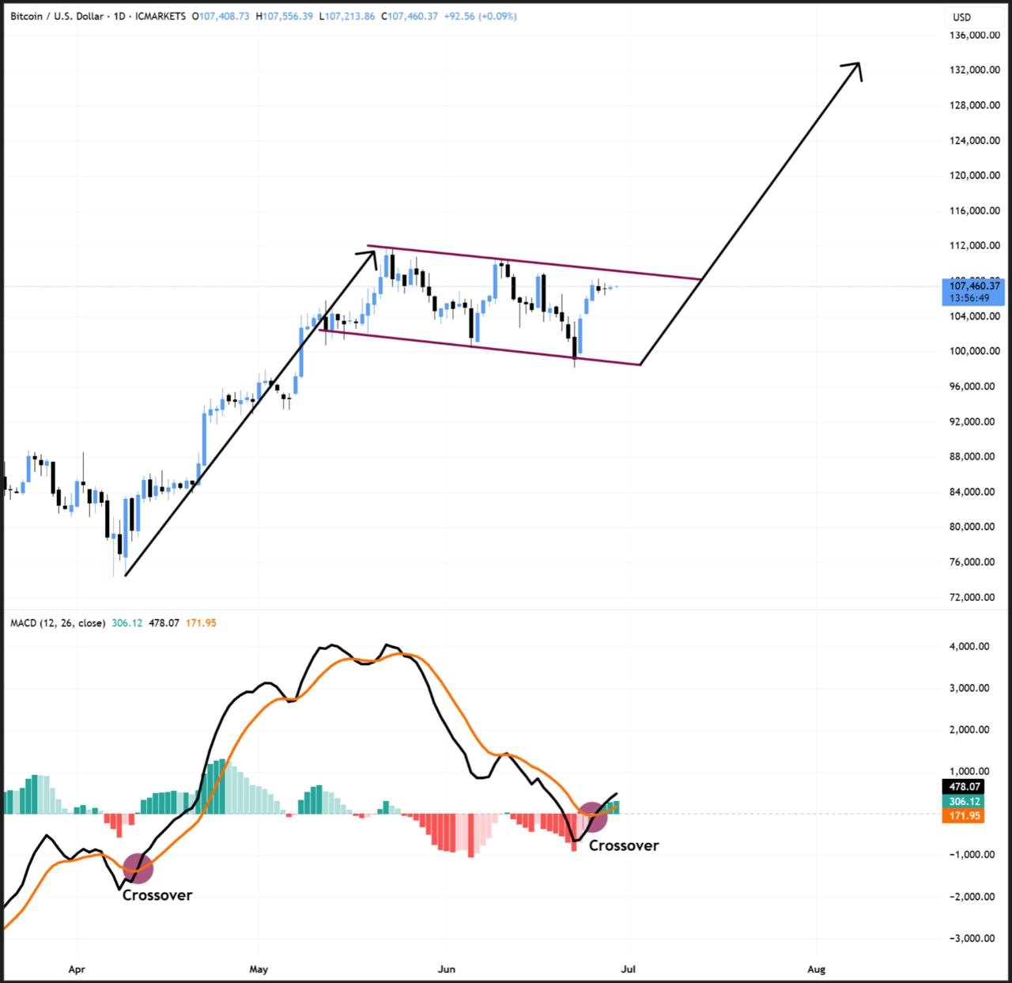Open the C107,460.37 close price value
Viewport: 1012px width, 983px height.
[408, 15]
